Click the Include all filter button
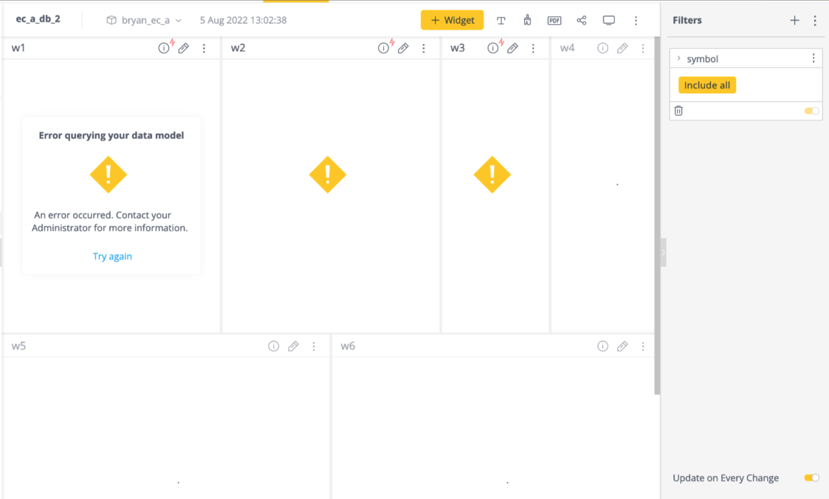The image size is (829, 499). (707, 85)
